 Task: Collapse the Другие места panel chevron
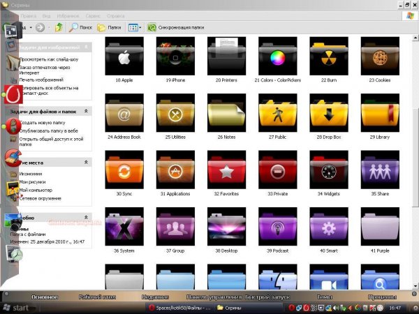coord(86,162)
